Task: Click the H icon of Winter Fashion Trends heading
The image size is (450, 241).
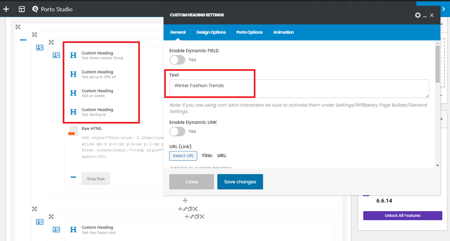Action: coord(73,55)
